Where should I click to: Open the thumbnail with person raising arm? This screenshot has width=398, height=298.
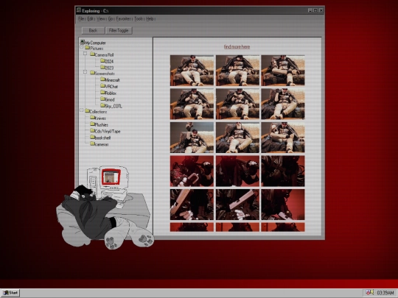[192, 138]
